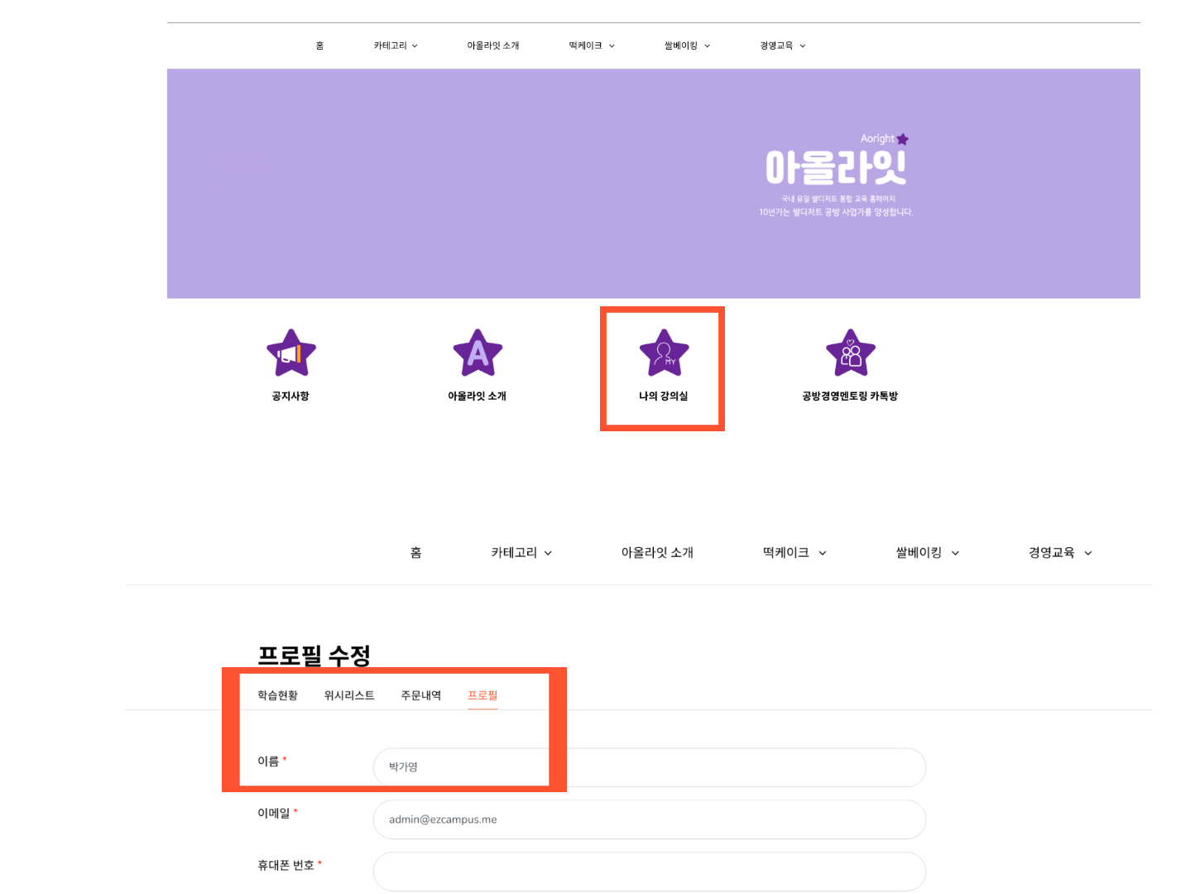Screen dimensions: 1200x894
Task: Switch to the 주문내역 tab
Action: point(421,695)
